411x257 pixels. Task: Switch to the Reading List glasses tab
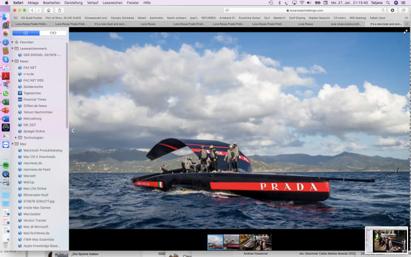[x=53, y=33]
